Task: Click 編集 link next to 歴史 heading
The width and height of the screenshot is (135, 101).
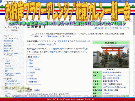Action: click(x=37, y=90)
